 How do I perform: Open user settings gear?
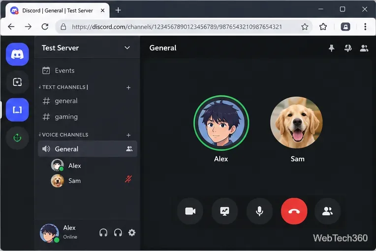[131, 232]
